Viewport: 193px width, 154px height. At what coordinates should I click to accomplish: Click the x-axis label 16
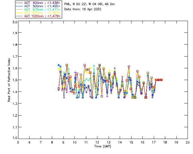[x=142, y=142]
